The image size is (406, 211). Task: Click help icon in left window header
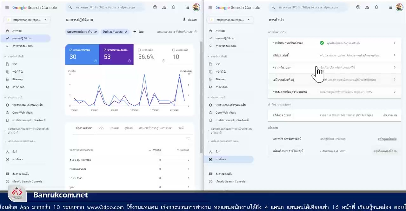155,7
